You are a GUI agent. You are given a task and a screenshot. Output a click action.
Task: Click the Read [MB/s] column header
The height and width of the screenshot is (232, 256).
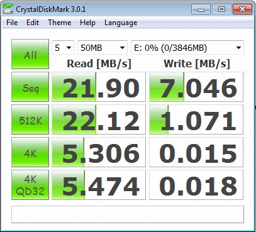[x=99, y=64]
